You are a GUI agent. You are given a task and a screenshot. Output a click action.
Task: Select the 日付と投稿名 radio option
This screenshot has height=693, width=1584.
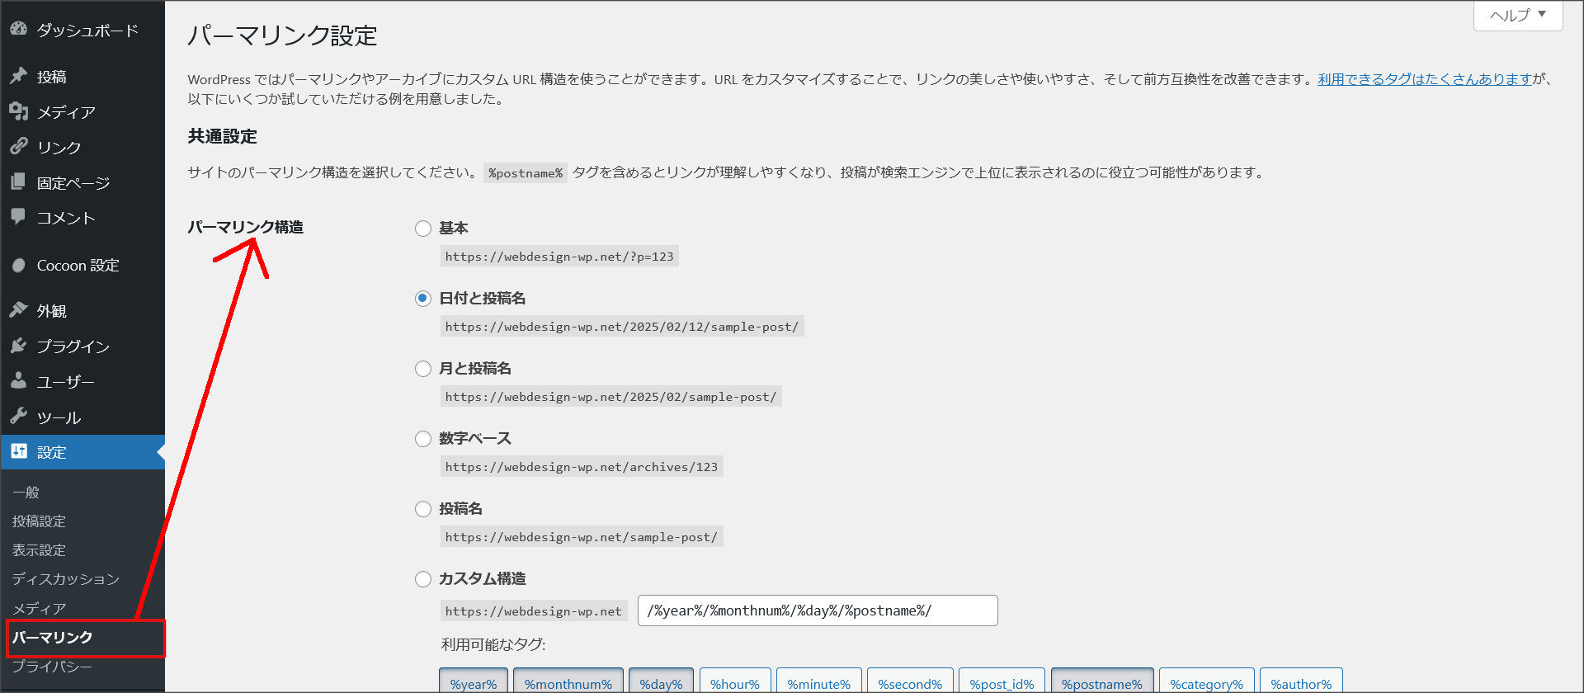click(423, 299)
